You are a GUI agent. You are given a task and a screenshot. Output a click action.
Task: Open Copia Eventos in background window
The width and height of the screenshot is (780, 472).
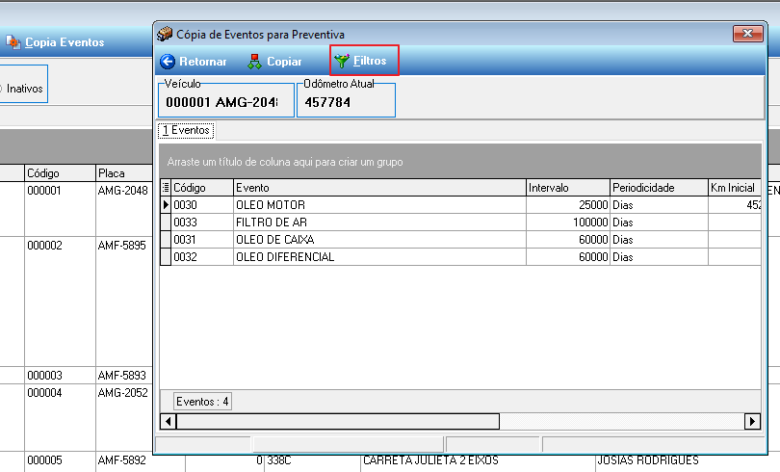pyautogui.click(x=65, y=42)
